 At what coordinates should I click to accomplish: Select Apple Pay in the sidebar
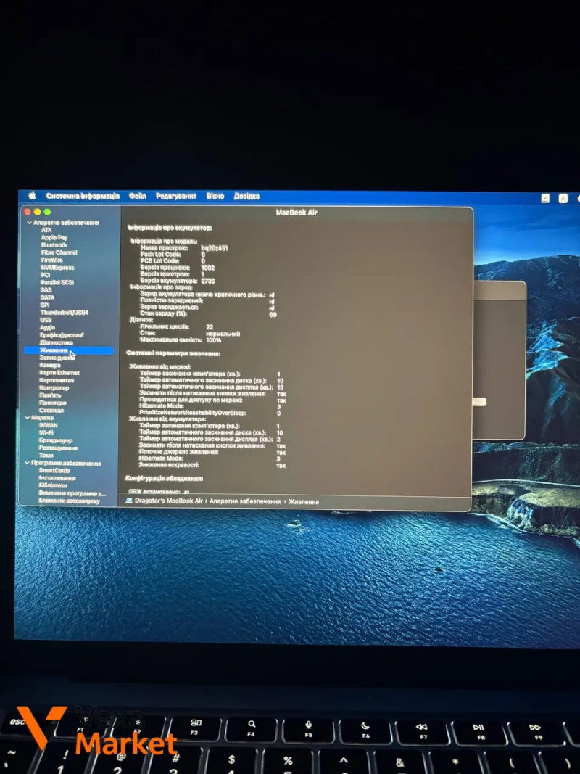pos(54,237)
